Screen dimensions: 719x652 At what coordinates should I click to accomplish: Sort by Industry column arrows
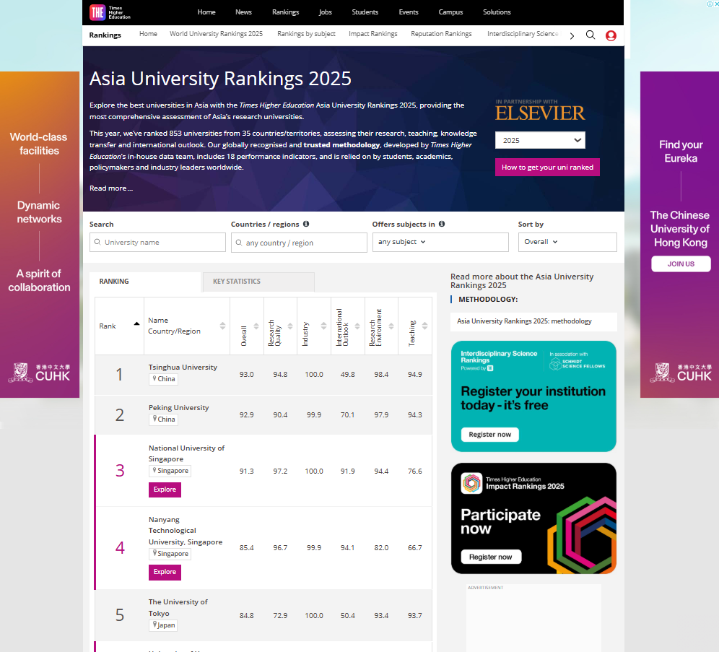tap(323, 326)
